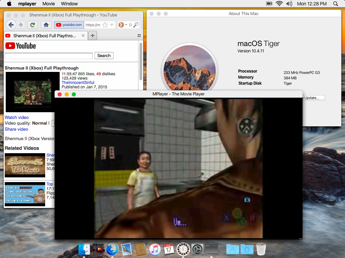The image size is (345, 258).
Task: Show all tabs grid icon
Action: [x=139, y=36]
